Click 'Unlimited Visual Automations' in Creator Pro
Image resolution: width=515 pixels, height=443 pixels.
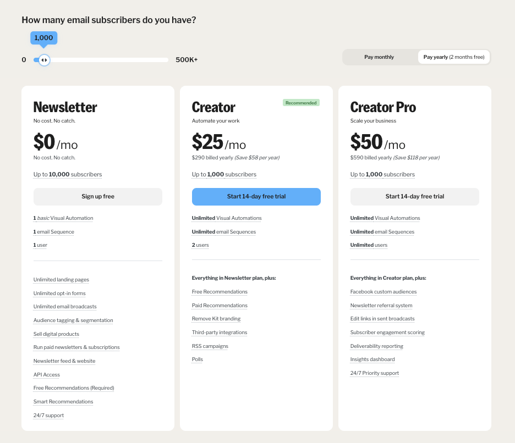point(385,218)
